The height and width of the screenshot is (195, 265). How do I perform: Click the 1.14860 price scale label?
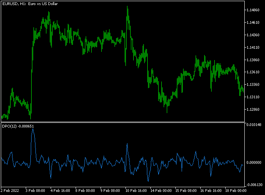click(x=253, y=10)
